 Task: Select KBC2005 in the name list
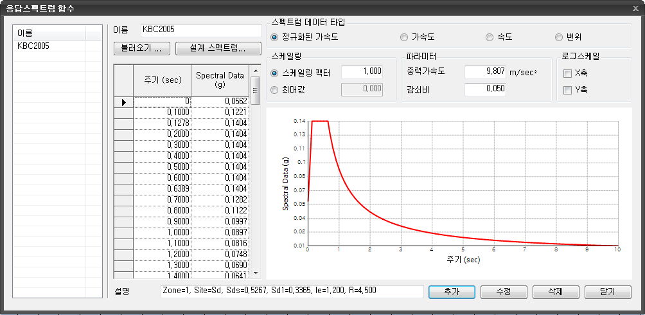[33, 46]
